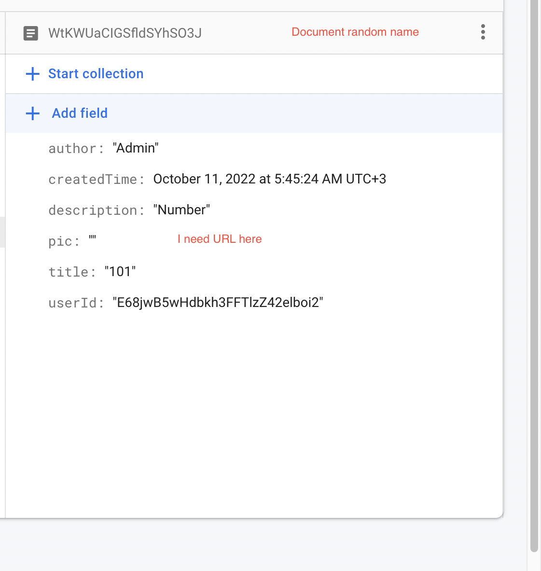Viewport: 541px width, 571px height.
Task: Start a new collection
Action: [96, 73]
